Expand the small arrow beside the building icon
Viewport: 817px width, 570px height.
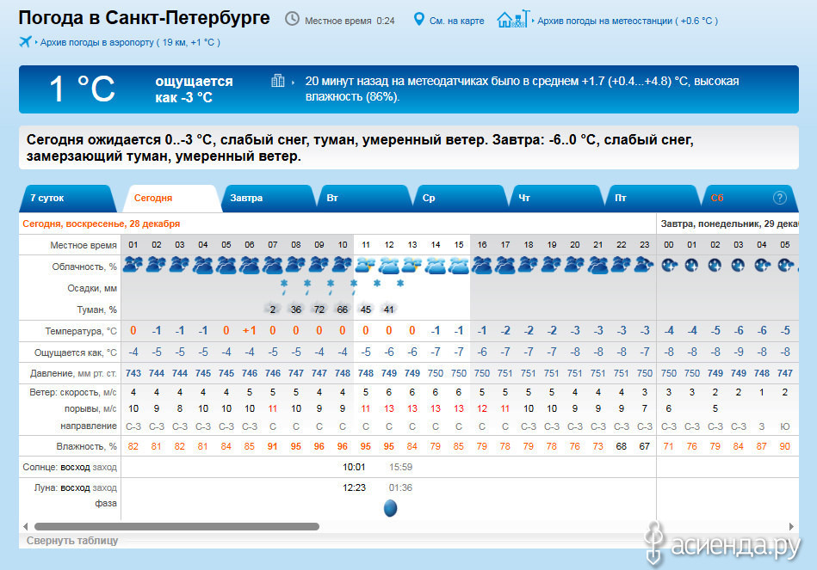[x=294, y=81]
